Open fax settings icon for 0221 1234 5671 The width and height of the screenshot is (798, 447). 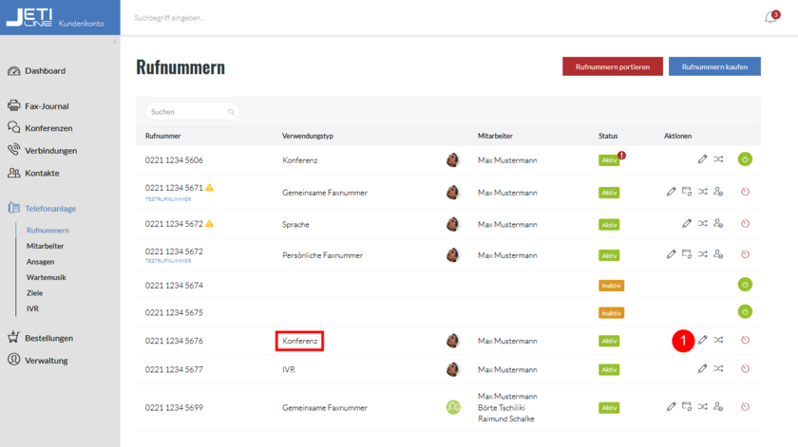[687, 192]
